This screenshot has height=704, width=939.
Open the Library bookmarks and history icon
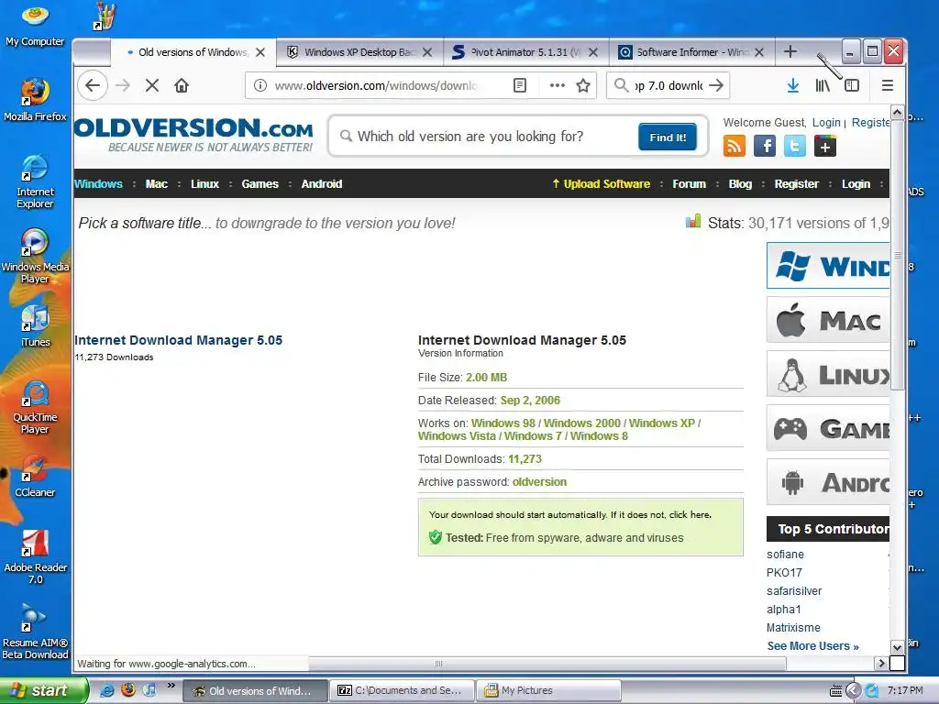pyautogui.click(x=823, y=85)
